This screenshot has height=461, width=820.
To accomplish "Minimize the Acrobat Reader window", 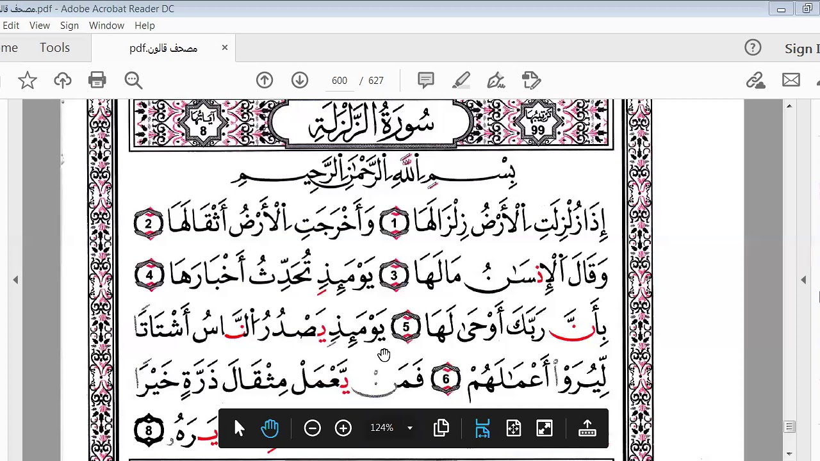I will click(x=781, y=9).
